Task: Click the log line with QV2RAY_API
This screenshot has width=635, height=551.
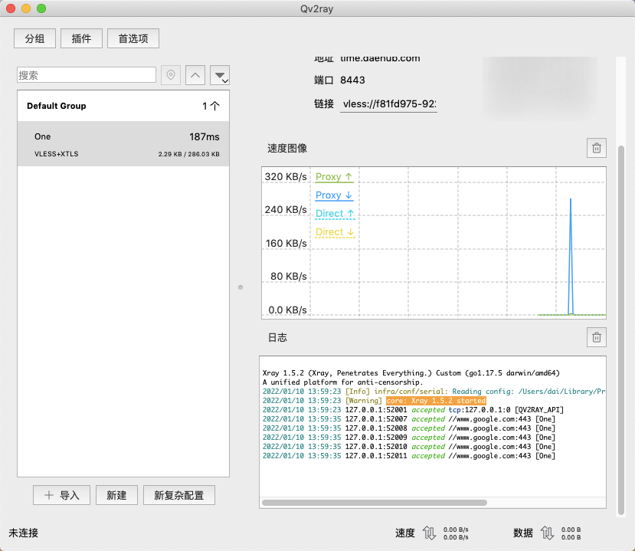Action: tap(413, 409)
